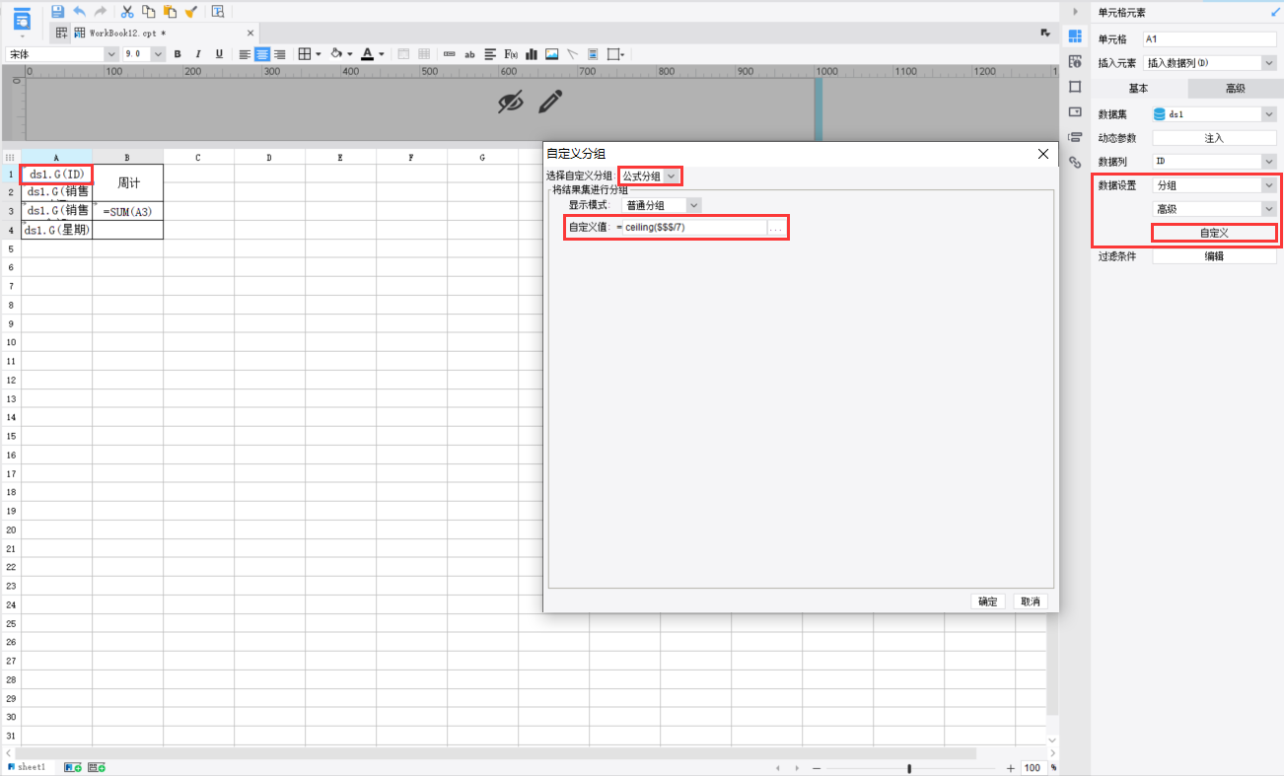This screenshot has width=1284, height=776.
Task: Click the unmerge cells icon
Action: (424, 54)
